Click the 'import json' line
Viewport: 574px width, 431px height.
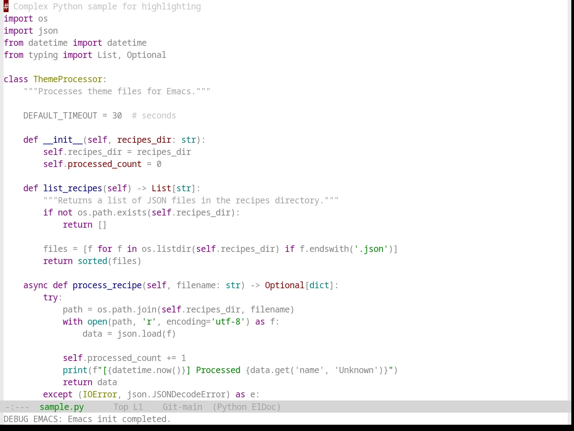(x=30, y=31)
